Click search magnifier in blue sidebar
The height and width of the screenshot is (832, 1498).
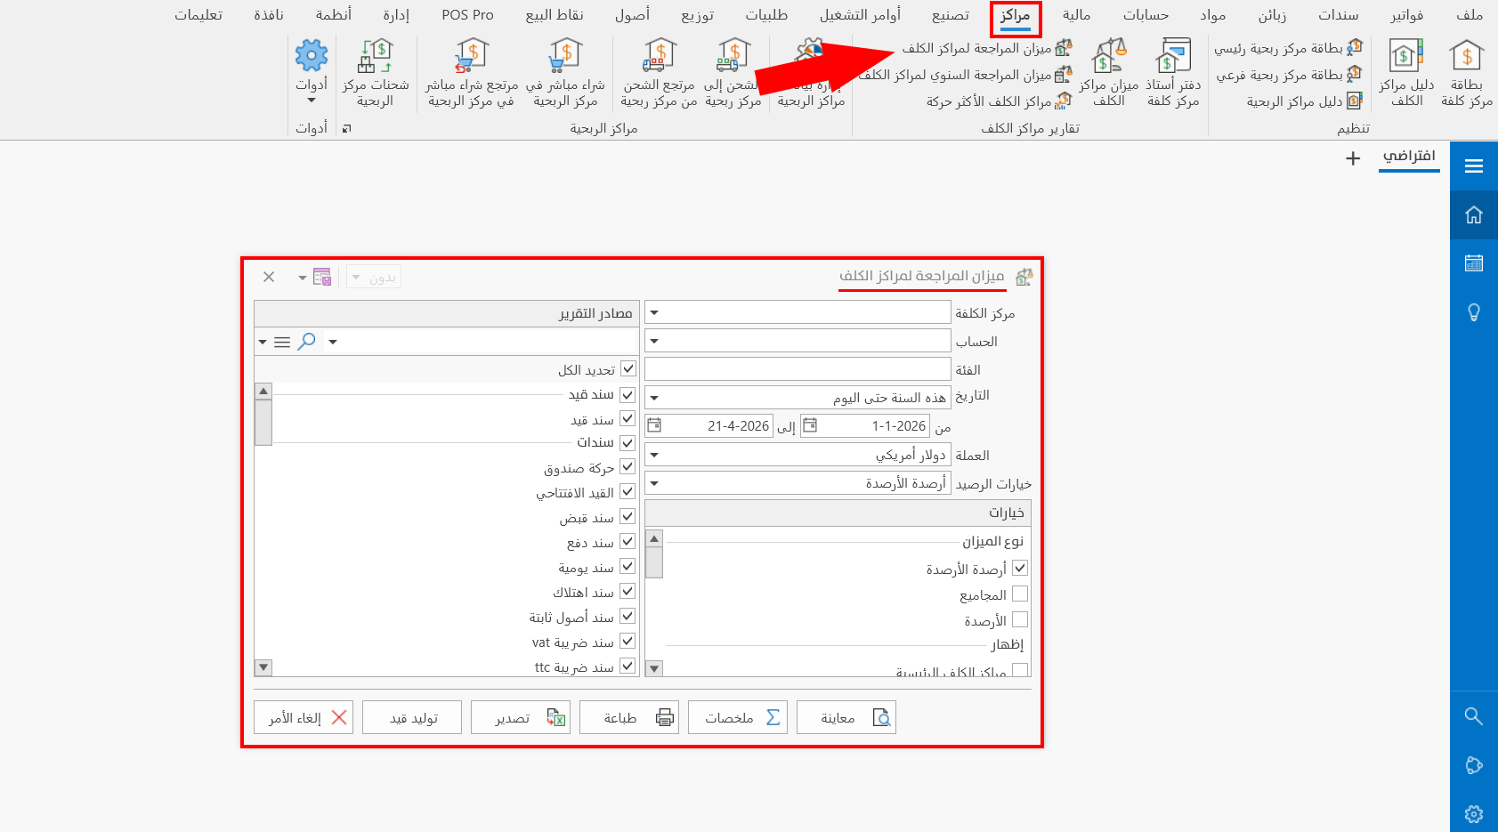coord(1474,716)
